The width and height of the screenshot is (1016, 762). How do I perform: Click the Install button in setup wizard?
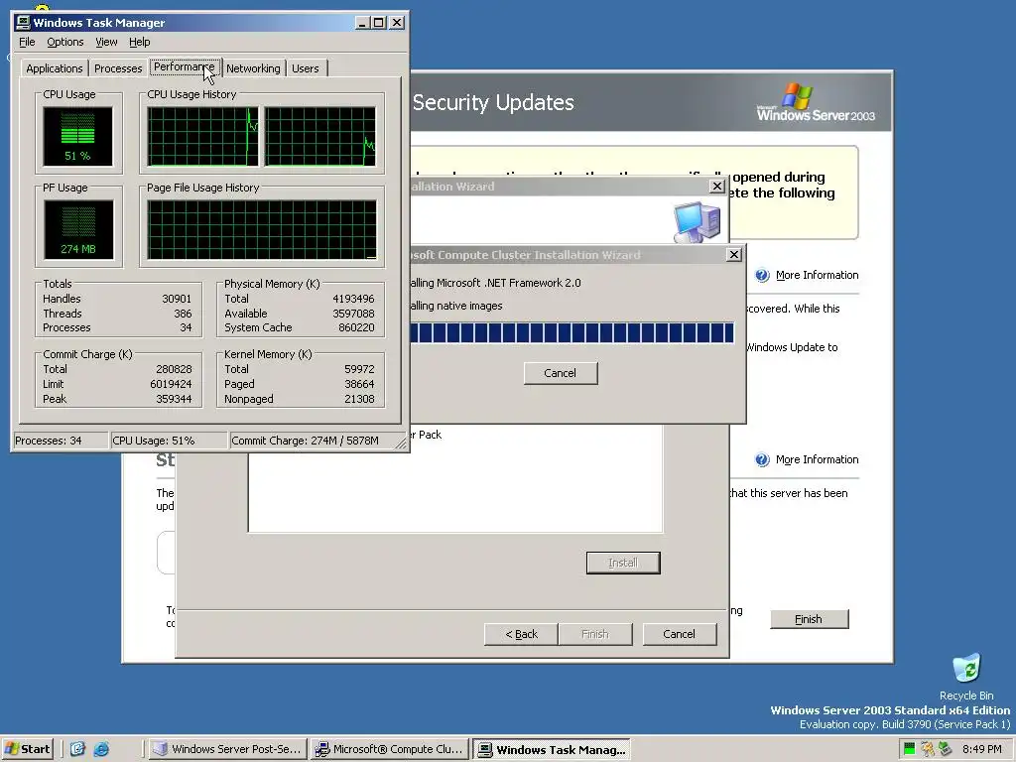pos(623,564)
